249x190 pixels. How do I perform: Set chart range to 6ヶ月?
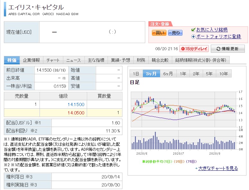pos(168,74)
